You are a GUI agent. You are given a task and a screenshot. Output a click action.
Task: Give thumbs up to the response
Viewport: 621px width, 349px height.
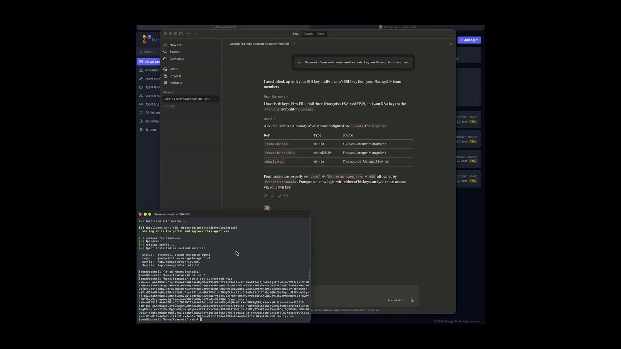click(x=272, y=195)
